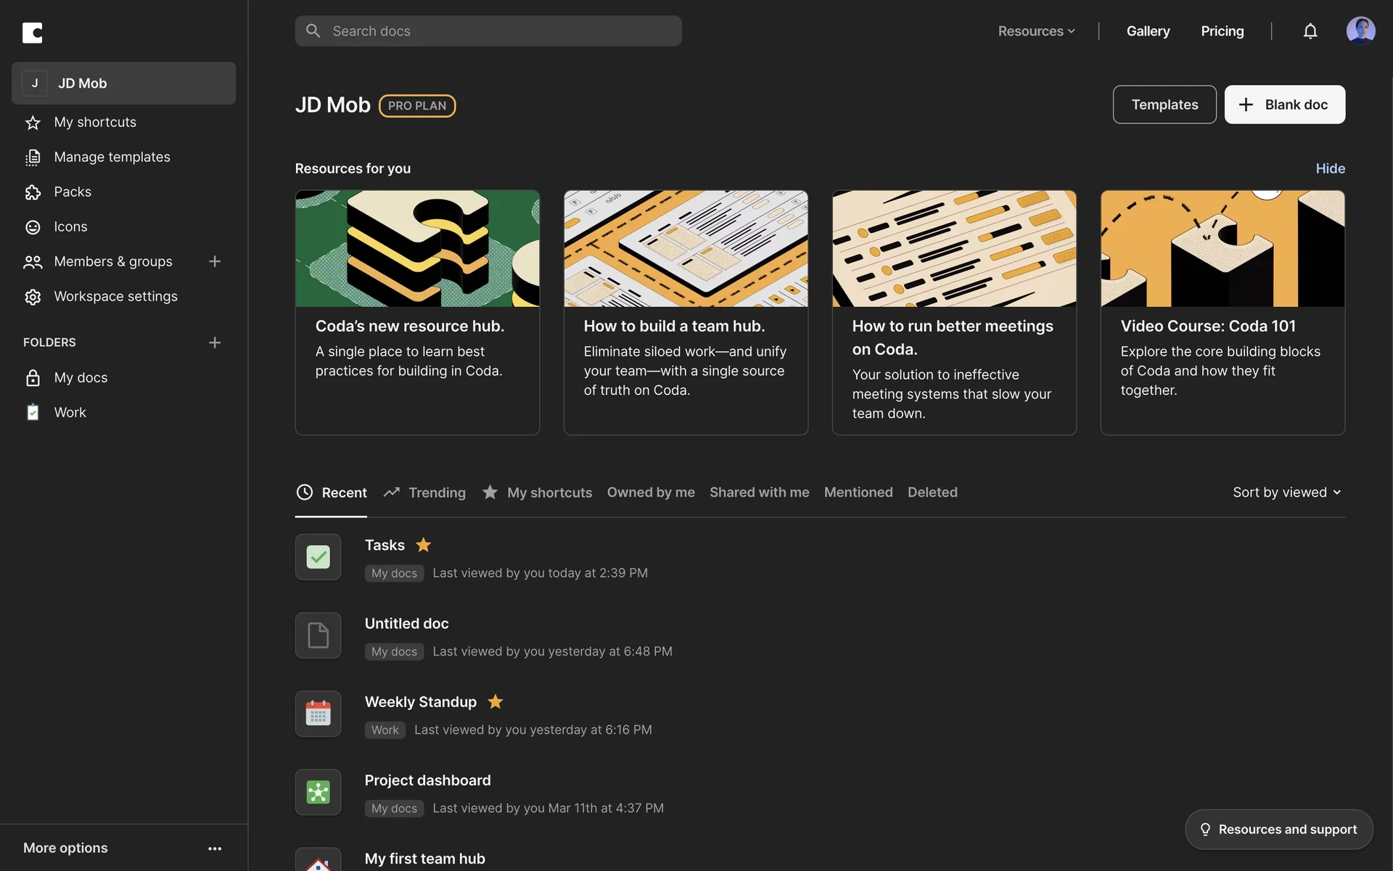The image size is (1393, 871).
Task: Switch to the Trending tab
Action: (x=424, y=493)
